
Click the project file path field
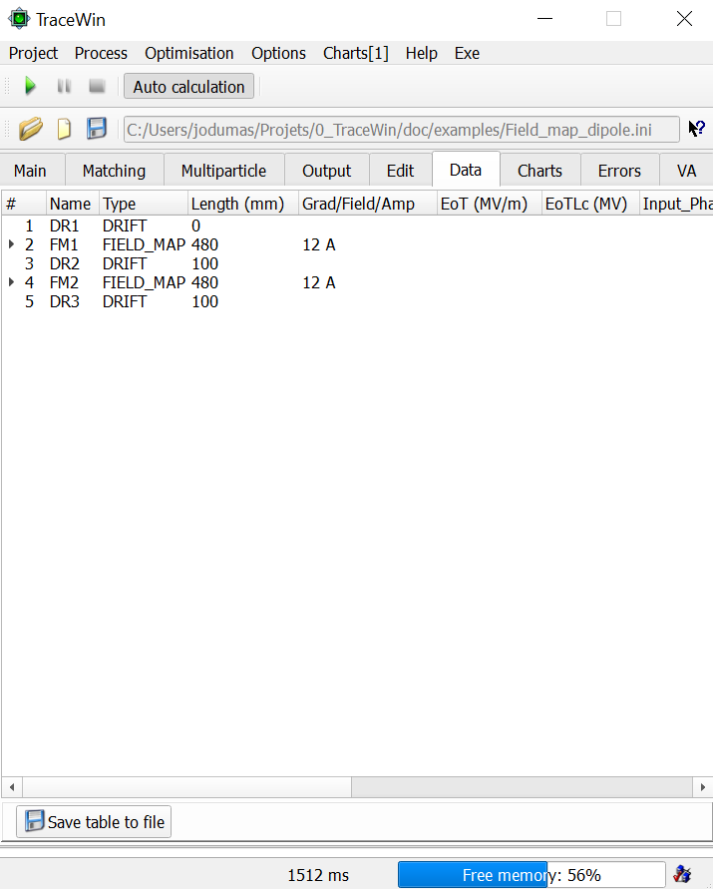tap(401, 130)
